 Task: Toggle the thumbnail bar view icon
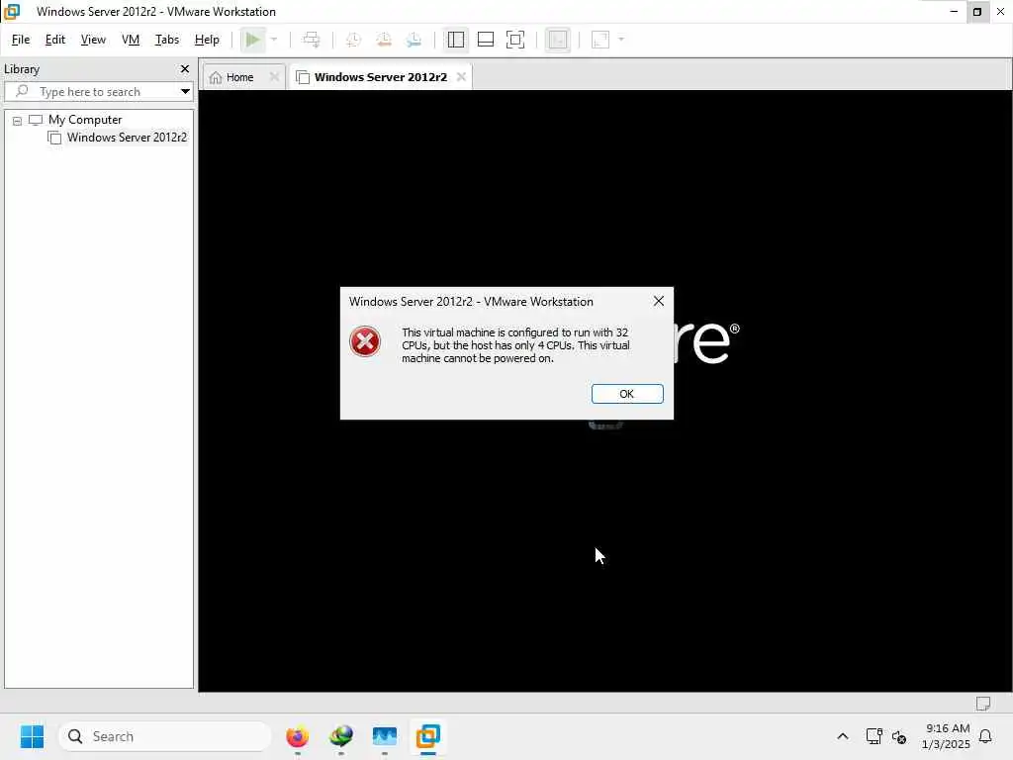[x=485, y=40]
